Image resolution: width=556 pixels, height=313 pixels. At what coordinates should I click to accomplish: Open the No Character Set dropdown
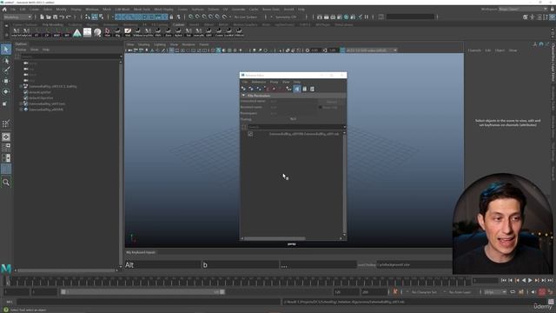424,292
